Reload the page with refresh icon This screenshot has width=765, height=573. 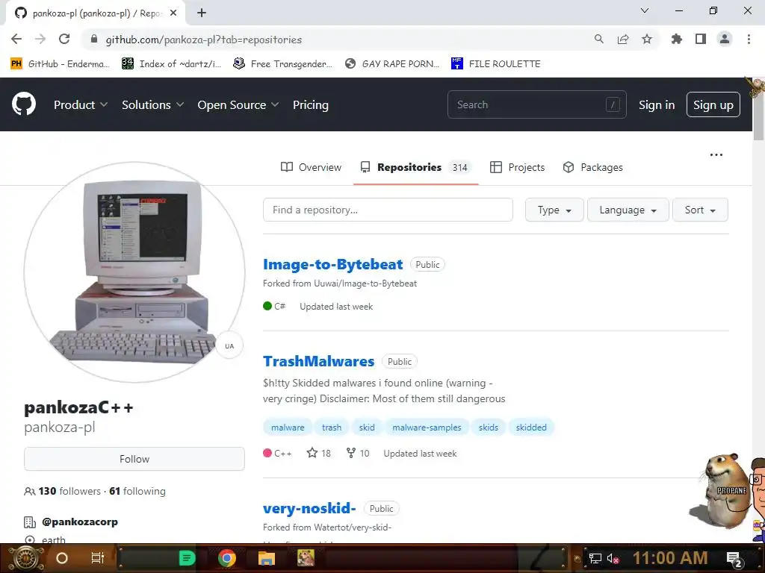[64, 40]
